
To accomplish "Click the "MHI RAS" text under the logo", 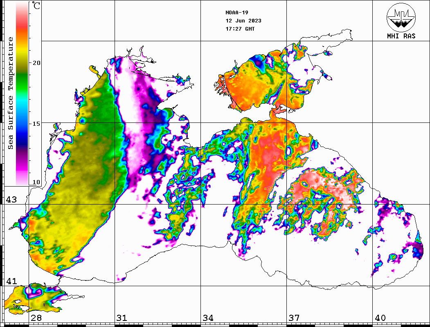I will pos(401,36).
